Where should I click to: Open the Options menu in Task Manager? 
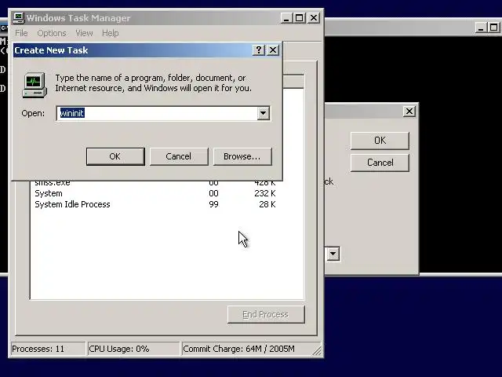tap(52, 33)
